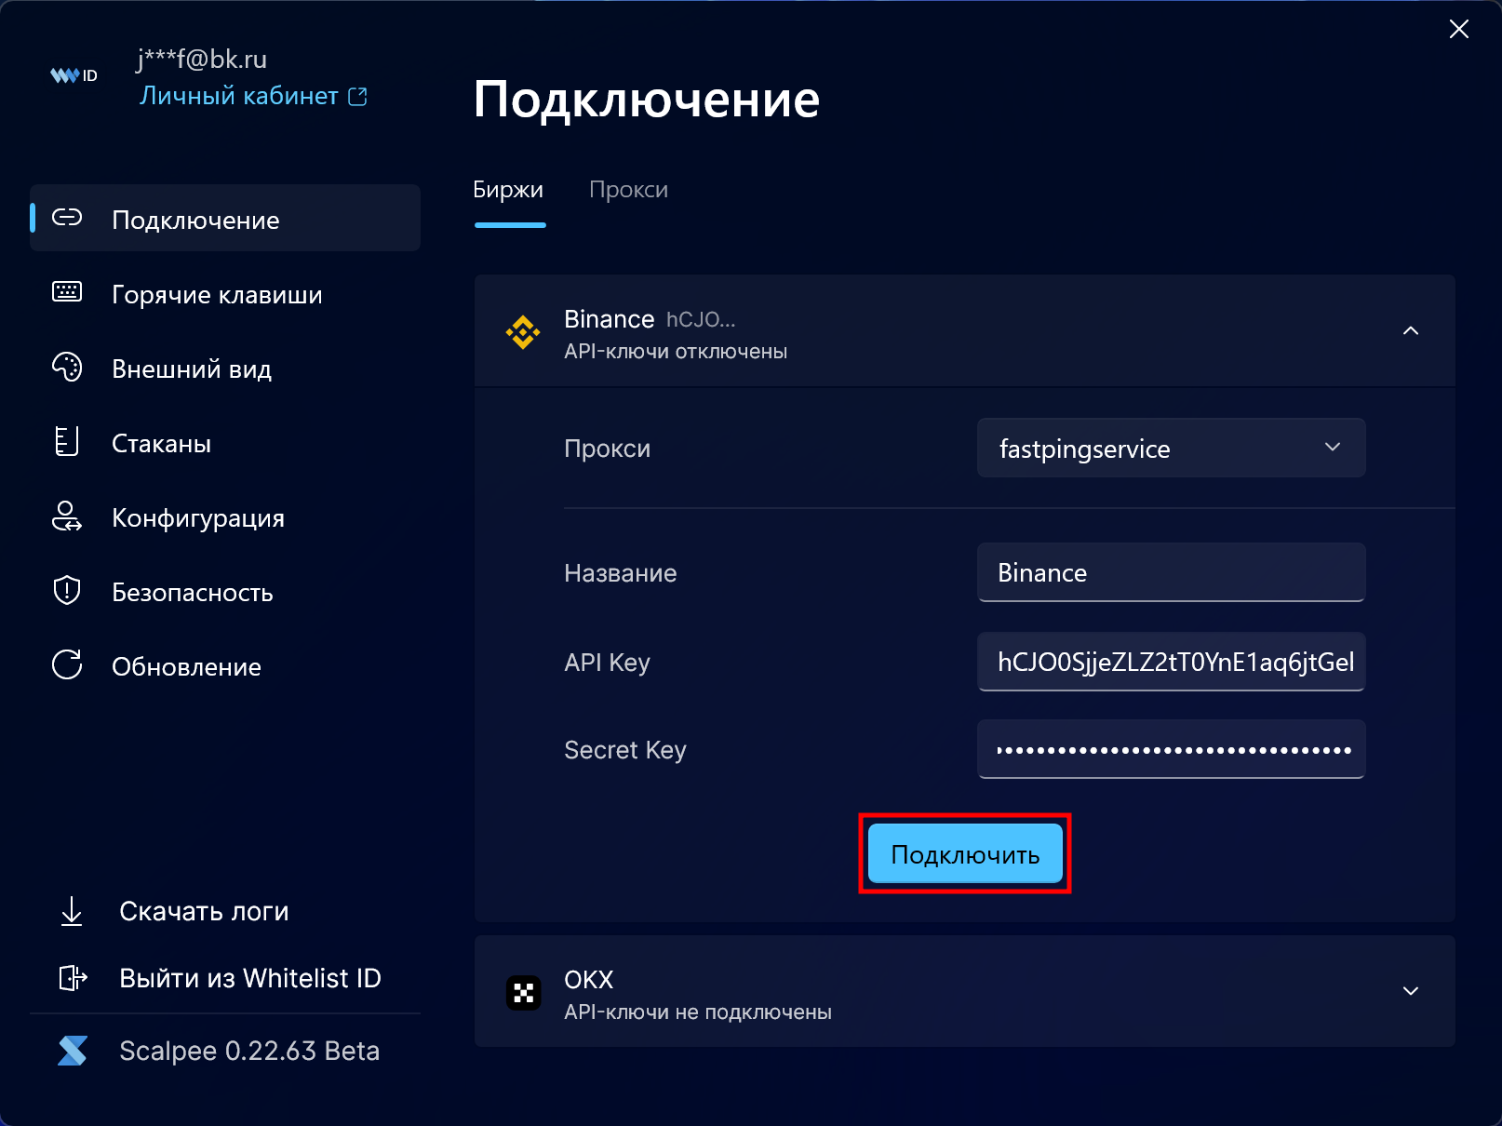
Task: Collapse the Binance exchange section
Action: point(1410,331)
